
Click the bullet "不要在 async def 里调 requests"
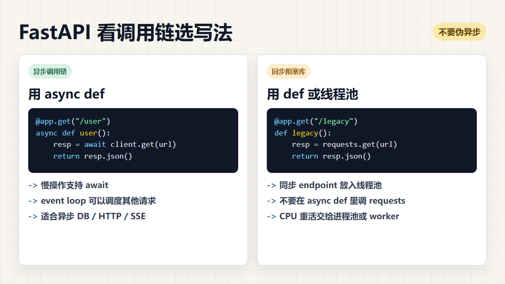[336, 201]
